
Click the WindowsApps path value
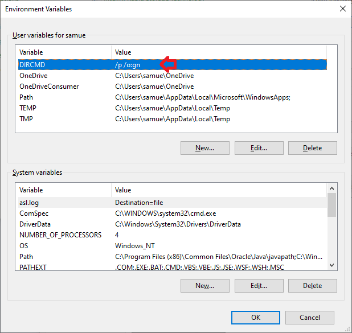click(203, 97)
